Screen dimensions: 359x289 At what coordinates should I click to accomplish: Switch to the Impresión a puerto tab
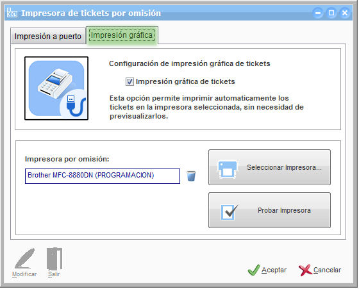(48, 36)
